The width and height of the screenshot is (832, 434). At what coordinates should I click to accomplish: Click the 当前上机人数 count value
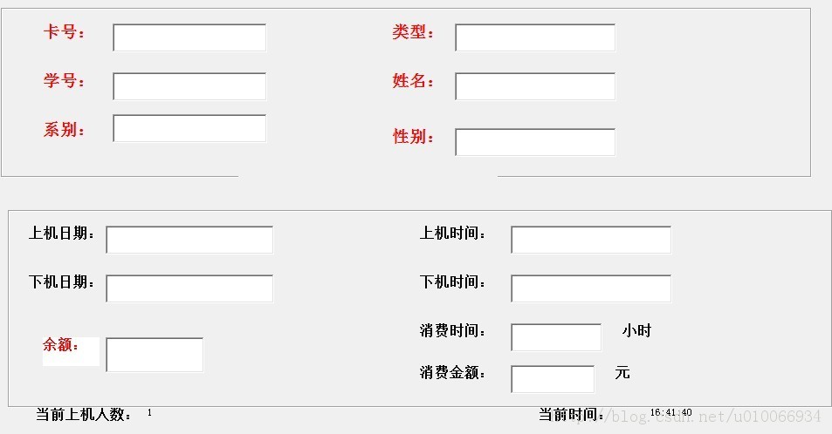(x=149, y=412)
